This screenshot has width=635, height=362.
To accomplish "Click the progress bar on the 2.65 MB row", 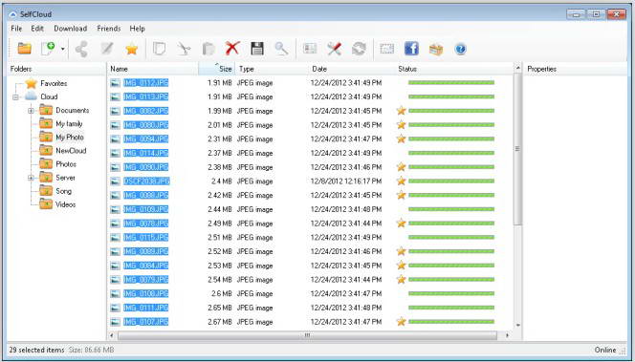I will click(451, 308).
